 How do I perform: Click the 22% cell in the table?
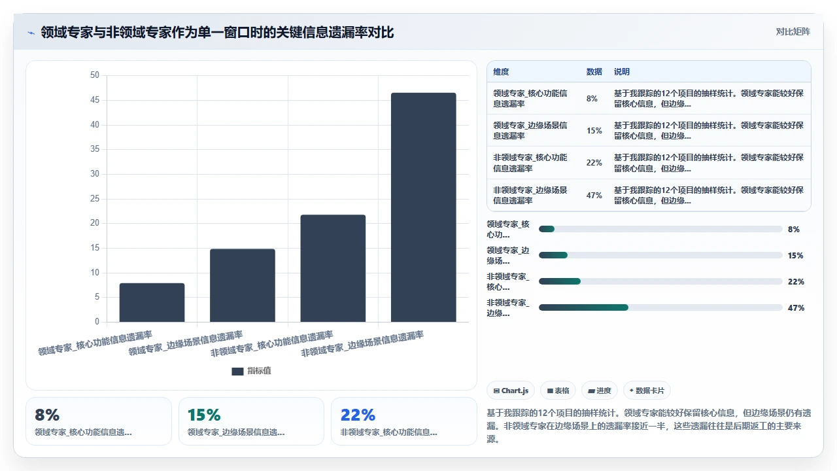pos(594,163)
